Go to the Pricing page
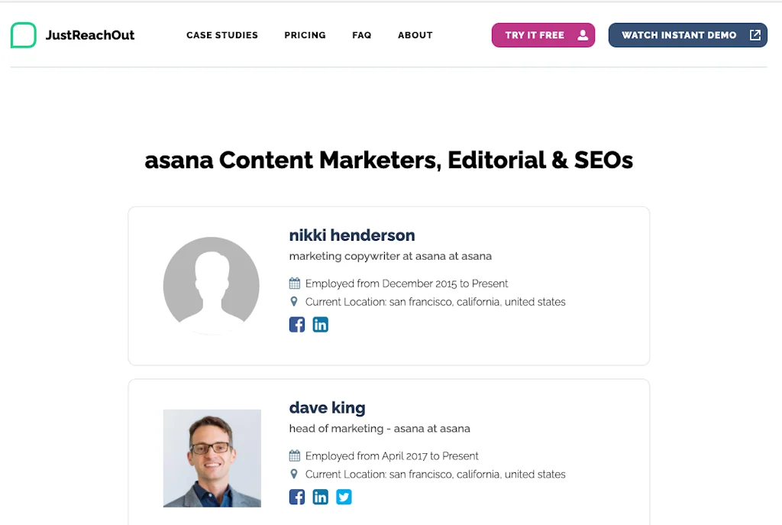This screenshot has height=525, width=782. [305, 35]
